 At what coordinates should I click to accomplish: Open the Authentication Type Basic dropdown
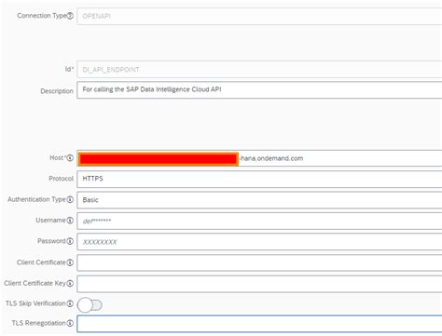coord(259,200)
